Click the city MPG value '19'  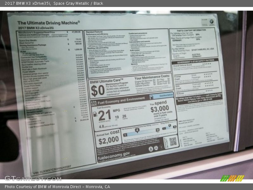117,117
